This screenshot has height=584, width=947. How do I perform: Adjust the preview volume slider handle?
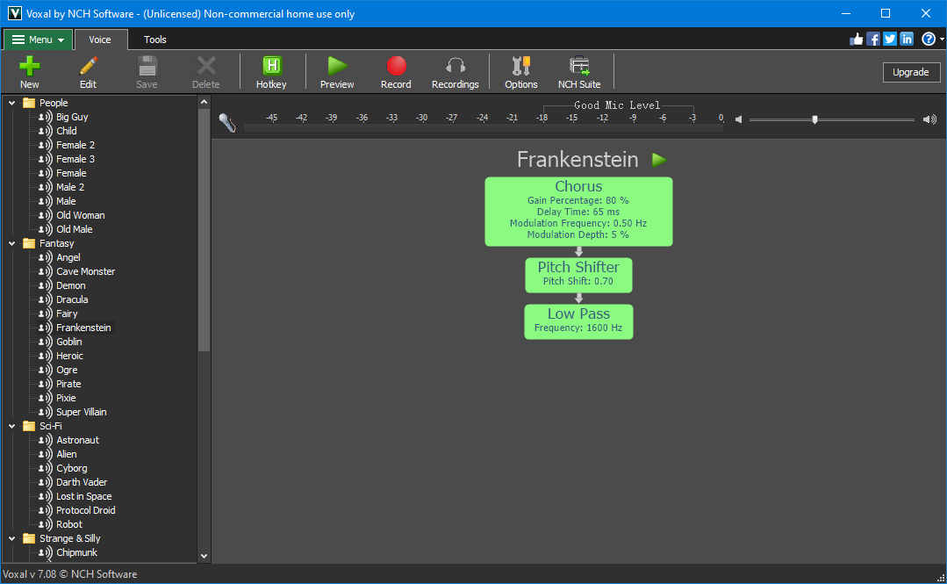814,119
